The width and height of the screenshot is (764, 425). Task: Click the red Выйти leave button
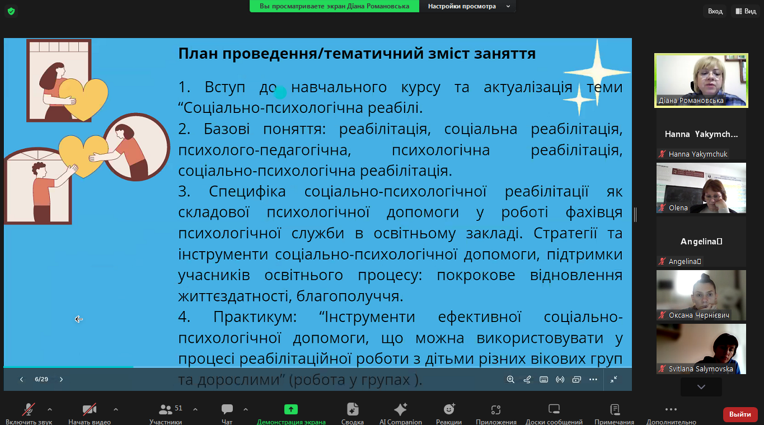coord(740,414)
